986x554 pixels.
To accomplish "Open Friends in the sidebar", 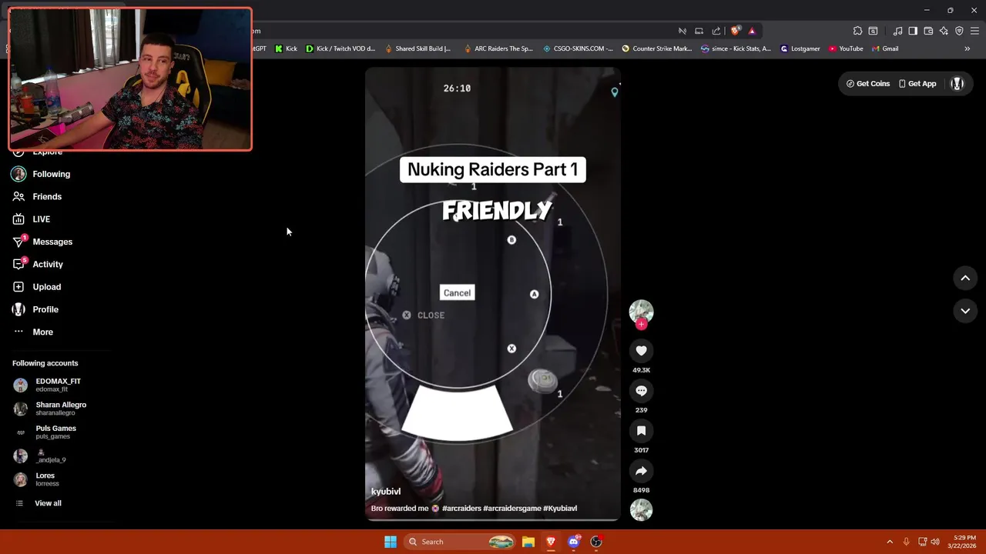I will (x=47, y=196).
